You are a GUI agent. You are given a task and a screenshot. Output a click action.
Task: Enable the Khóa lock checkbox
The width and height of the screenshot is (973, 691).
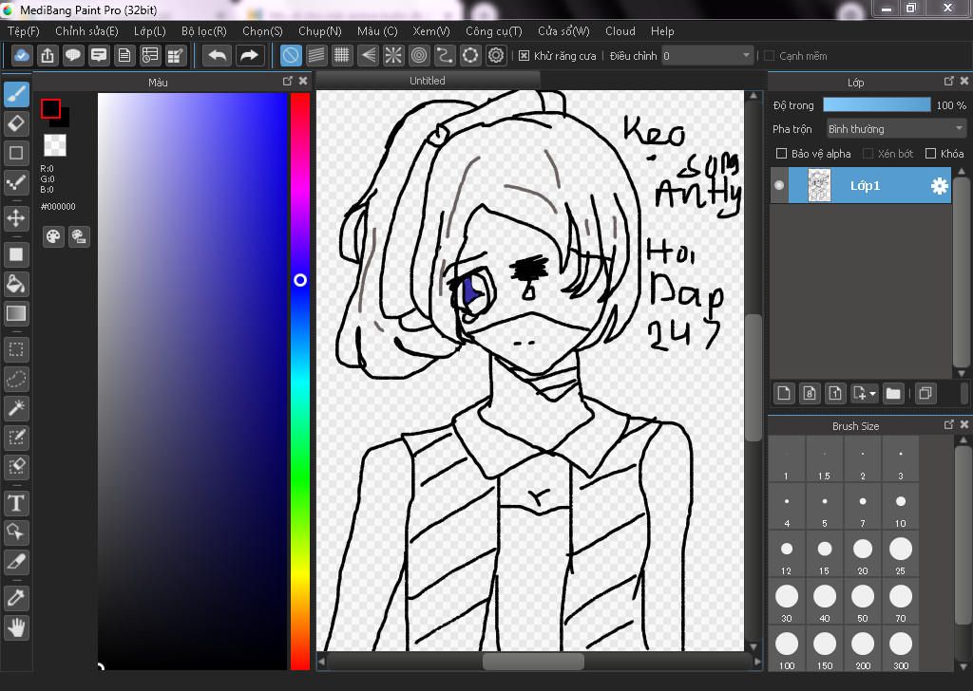(x=930, y=153)
